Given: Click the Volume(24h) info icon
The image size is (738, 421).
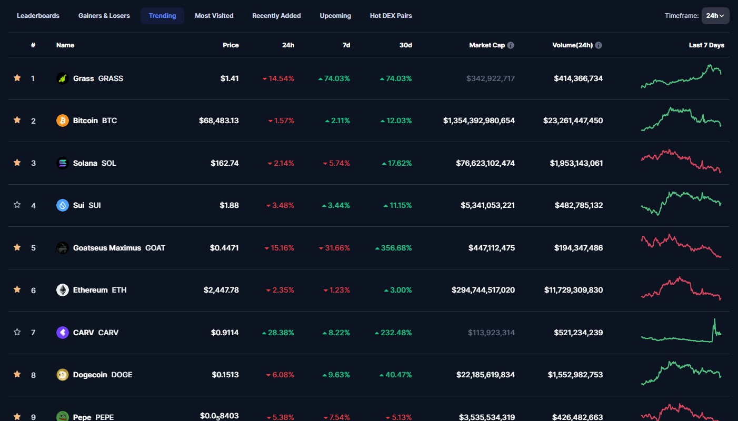Looking at the screenshot, I should coord(599,45).
